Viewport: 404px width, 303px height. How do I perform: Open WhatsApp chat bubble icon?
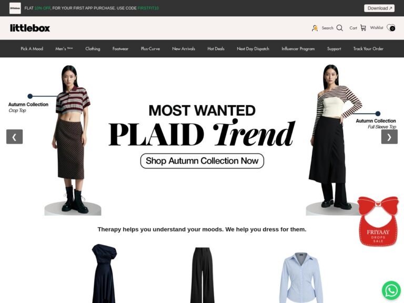point(391,290)
